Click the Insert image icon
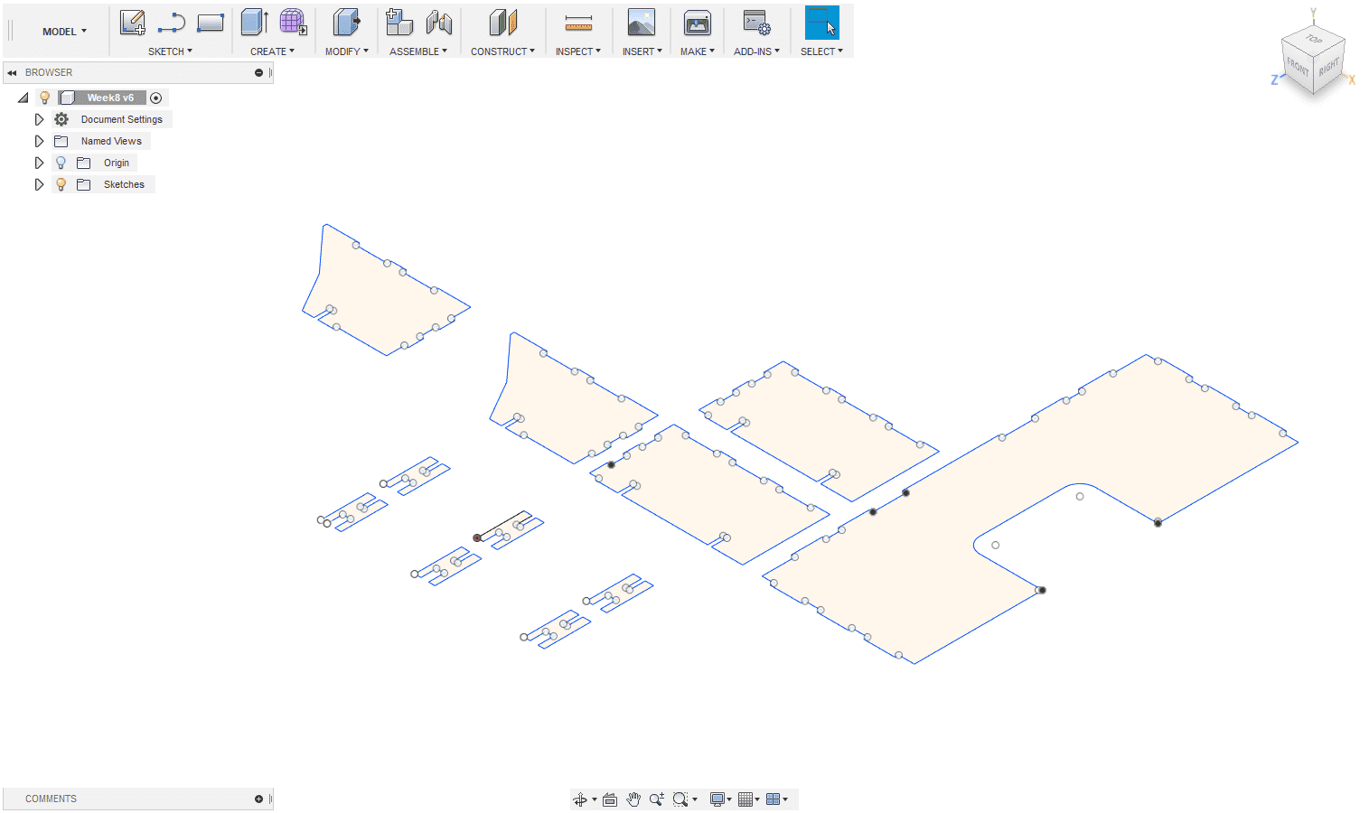 click(642, 23)
